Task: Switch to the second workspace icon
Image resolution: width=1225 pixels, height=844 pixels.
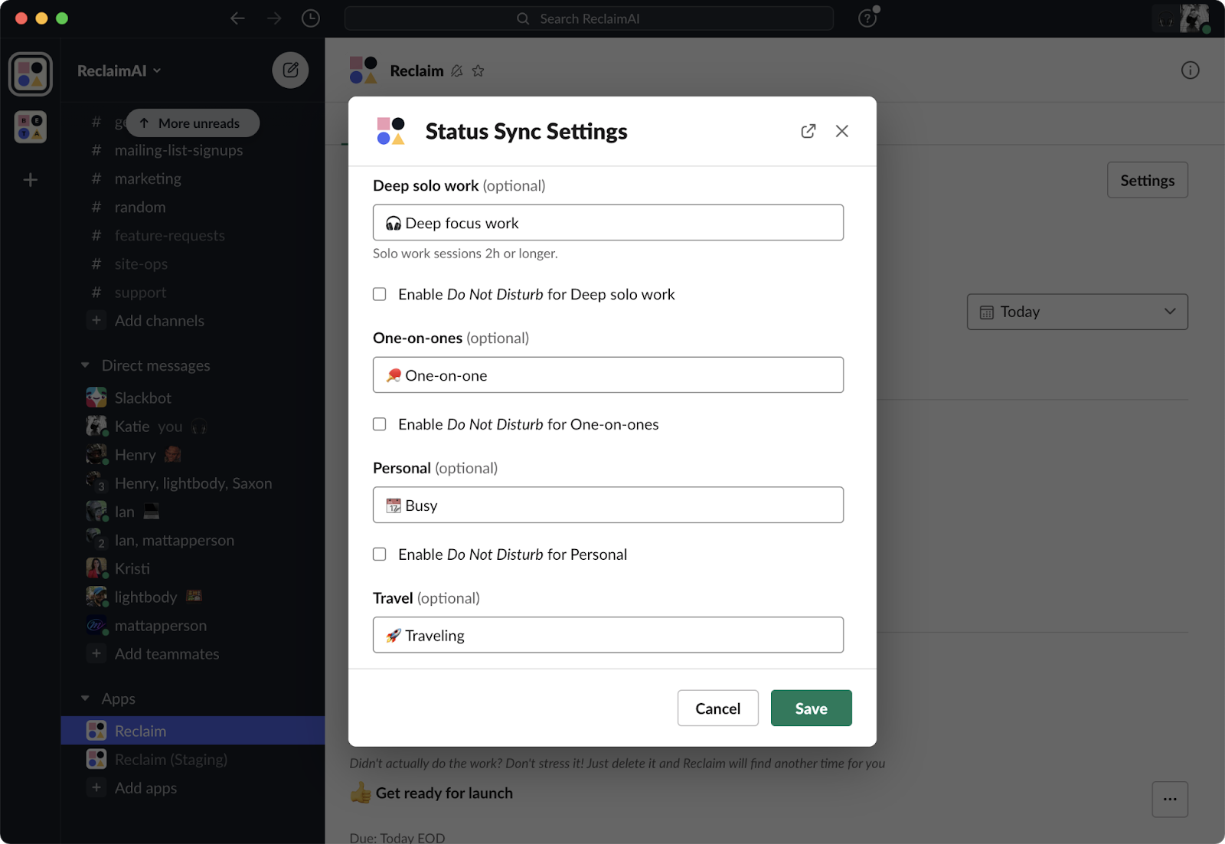Action: coord(31,127)
